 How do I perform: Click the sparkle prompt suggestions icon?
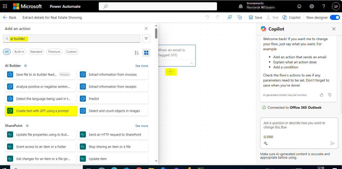(266, 144)
